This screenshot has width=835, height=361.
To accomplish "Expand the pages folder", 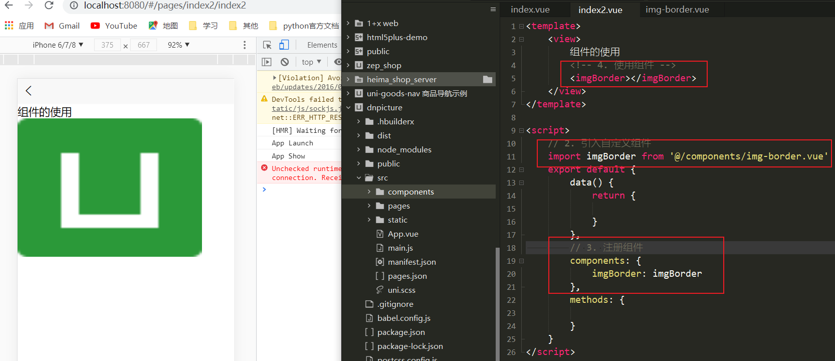I will point(369,206).
